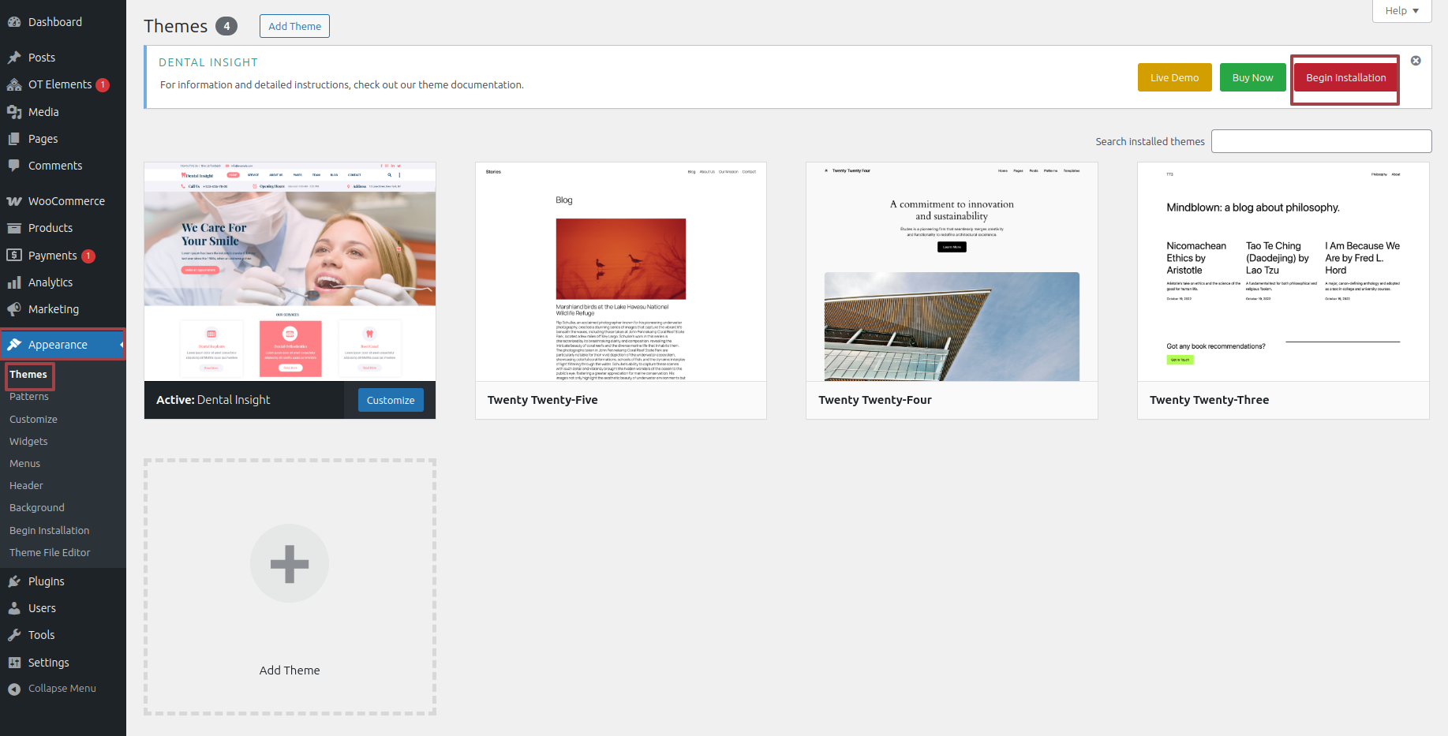Screen dimensions: 1448x736
Task: Dismiss the Dental Insight notice
Action: [x=1416, y=61]
